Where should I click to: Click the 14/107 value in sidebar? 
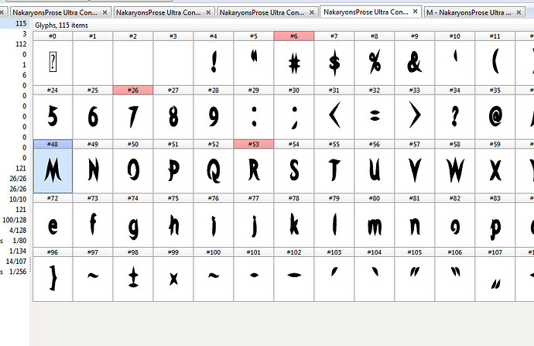point(16,261)
